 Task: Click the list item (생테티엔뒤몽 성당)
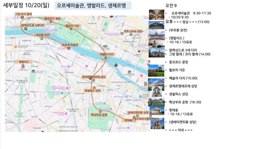pos(183,122)
